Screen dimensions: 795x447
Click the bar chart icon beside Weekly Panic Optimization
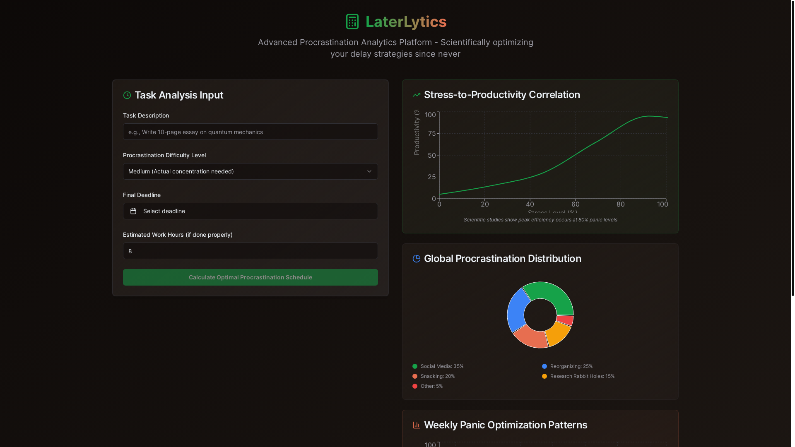tap(417, 425)
